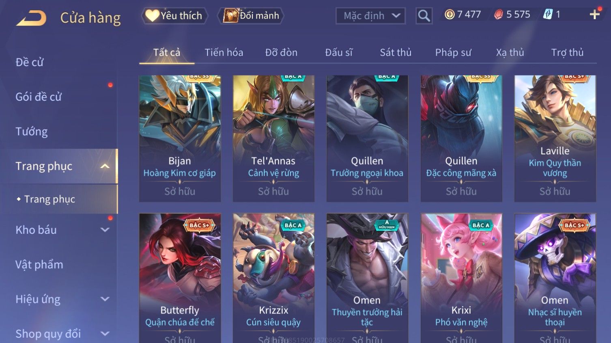Tap the gold coin balance icon
This screenshot has height=343, width=611.
pos(449,15)
